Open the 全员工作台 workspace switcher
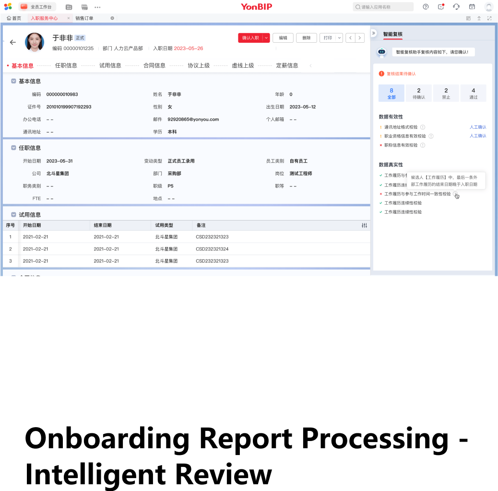 [x=37, y=7]
